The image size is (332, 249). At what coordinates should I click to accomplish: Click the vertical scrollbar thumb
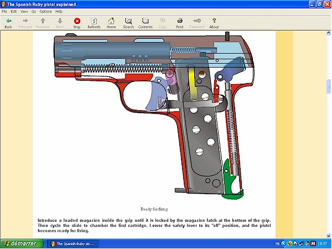coord(328,86)
